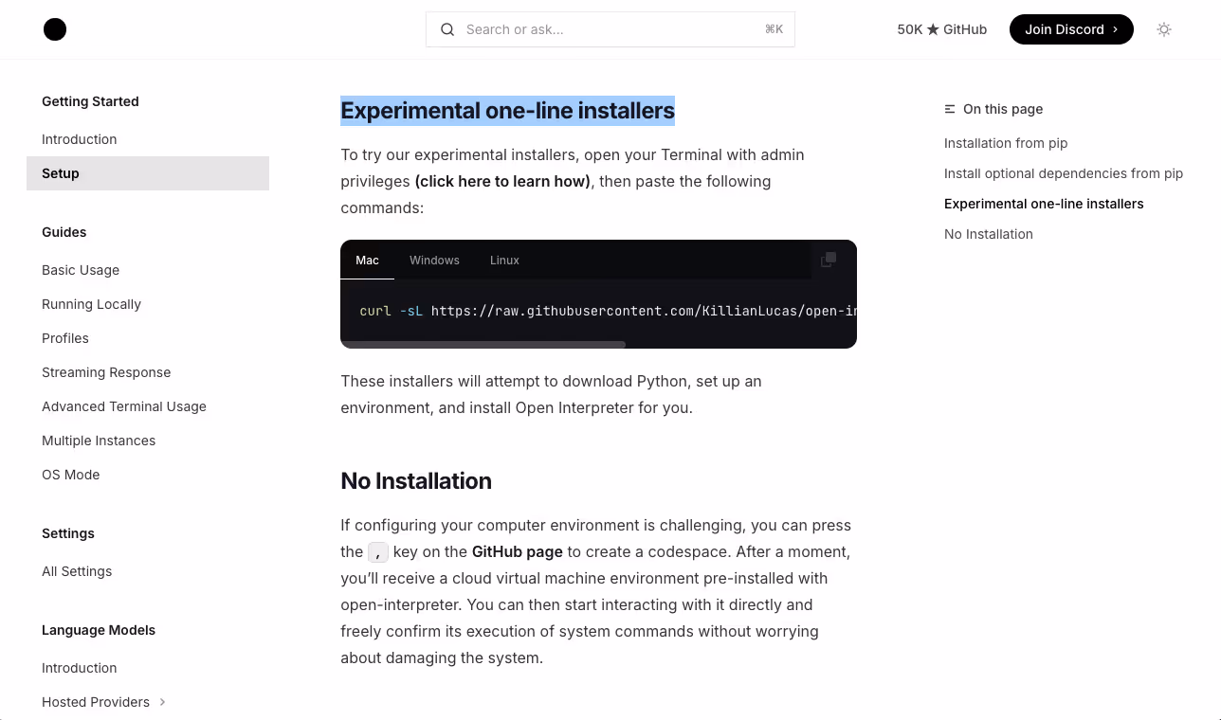Open Advanced Terminal Usage page

[124, 406]
